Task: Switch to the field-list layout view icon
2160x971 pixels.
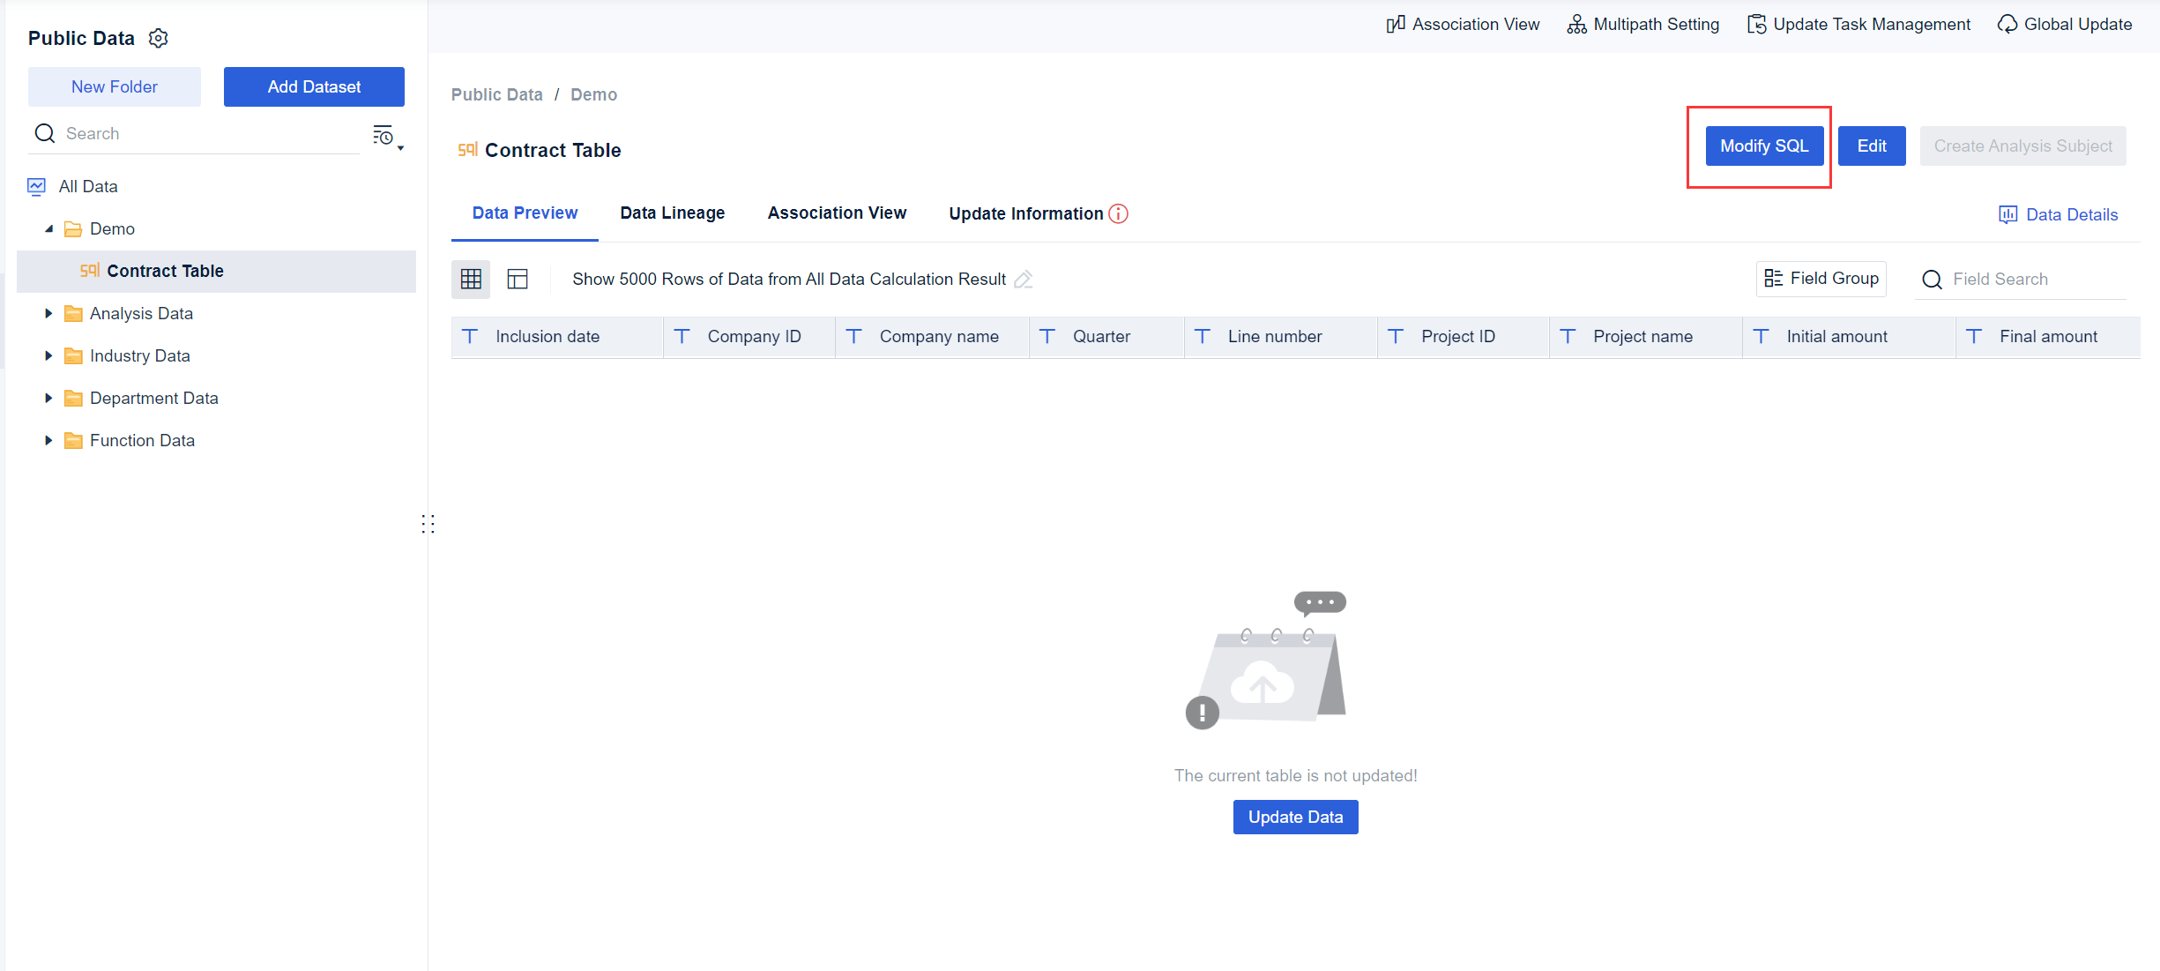Action: (518, 280)
